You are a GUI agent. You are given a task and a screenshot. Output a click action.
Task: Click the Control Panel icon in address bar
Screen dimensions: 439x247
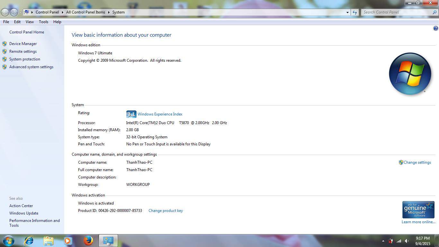tap(27, 12)
